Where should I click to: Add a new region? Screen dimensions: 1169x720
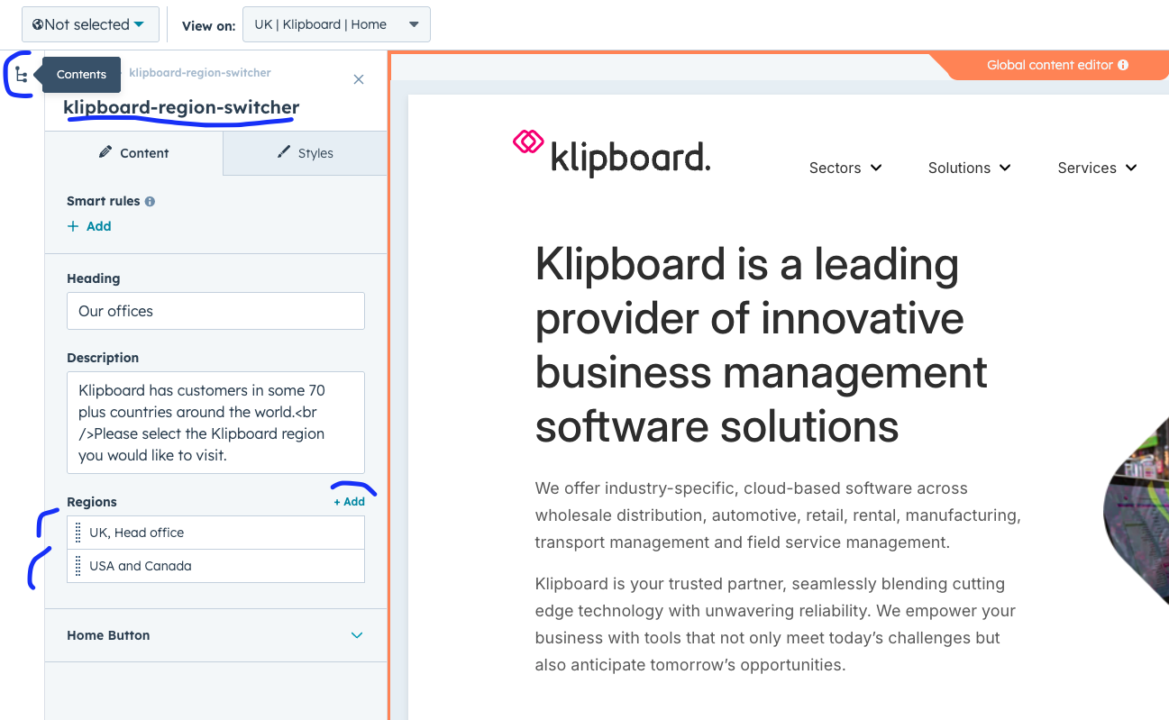[x=349, y=502]
